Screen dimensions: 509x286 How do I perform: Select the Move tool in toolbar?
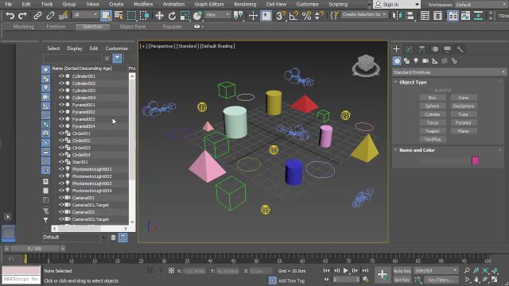pos(159,16)
